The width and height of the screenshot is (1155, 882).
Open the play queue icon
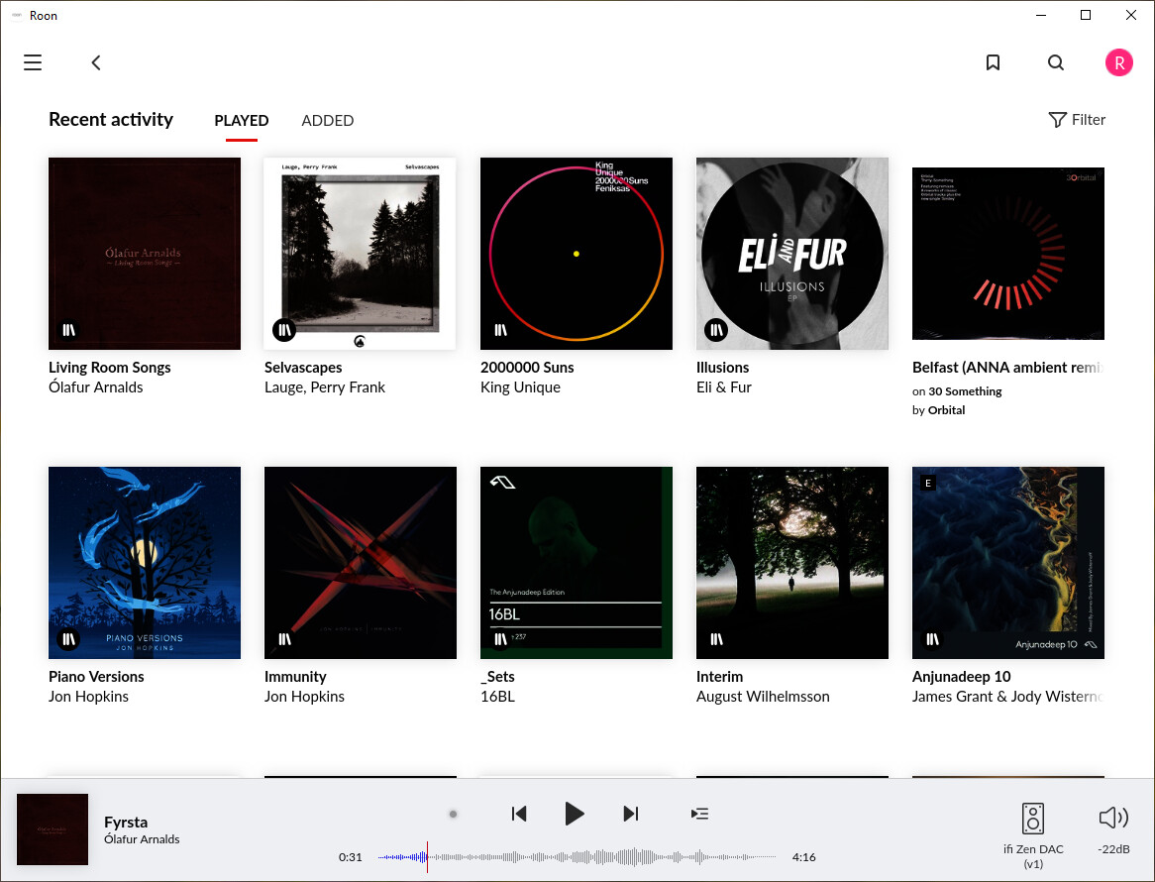[x=699, y=814]
